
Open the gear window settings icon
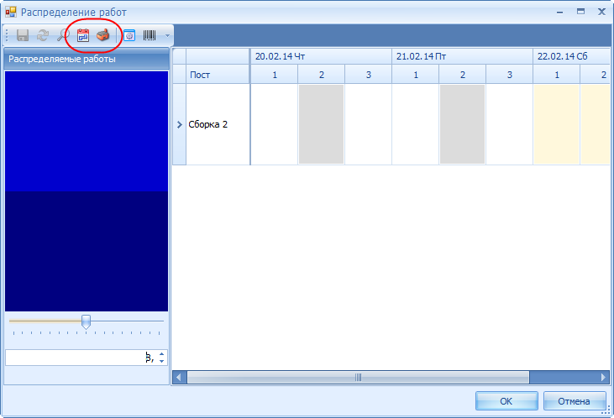click(129, 35)
